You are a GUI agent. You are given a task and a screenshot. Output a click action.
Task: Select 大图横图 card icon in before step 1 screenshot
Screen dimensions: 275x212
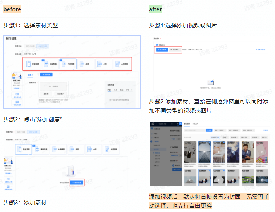click(x=64, y=64)
